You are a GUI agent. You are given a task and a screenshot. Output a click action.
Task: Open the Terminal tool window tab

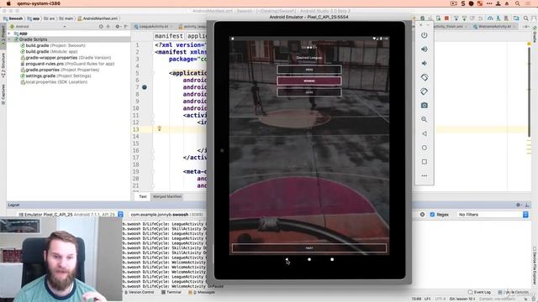click(x=171, y=292)
